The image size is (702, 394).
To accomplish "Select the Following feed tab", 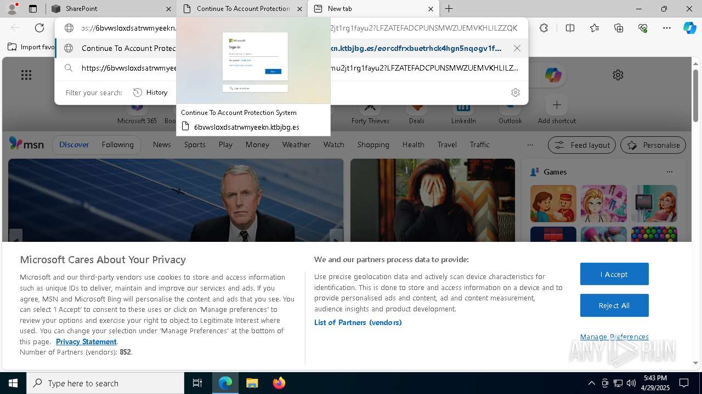I will pyautogui.click(x=117, y=144).
